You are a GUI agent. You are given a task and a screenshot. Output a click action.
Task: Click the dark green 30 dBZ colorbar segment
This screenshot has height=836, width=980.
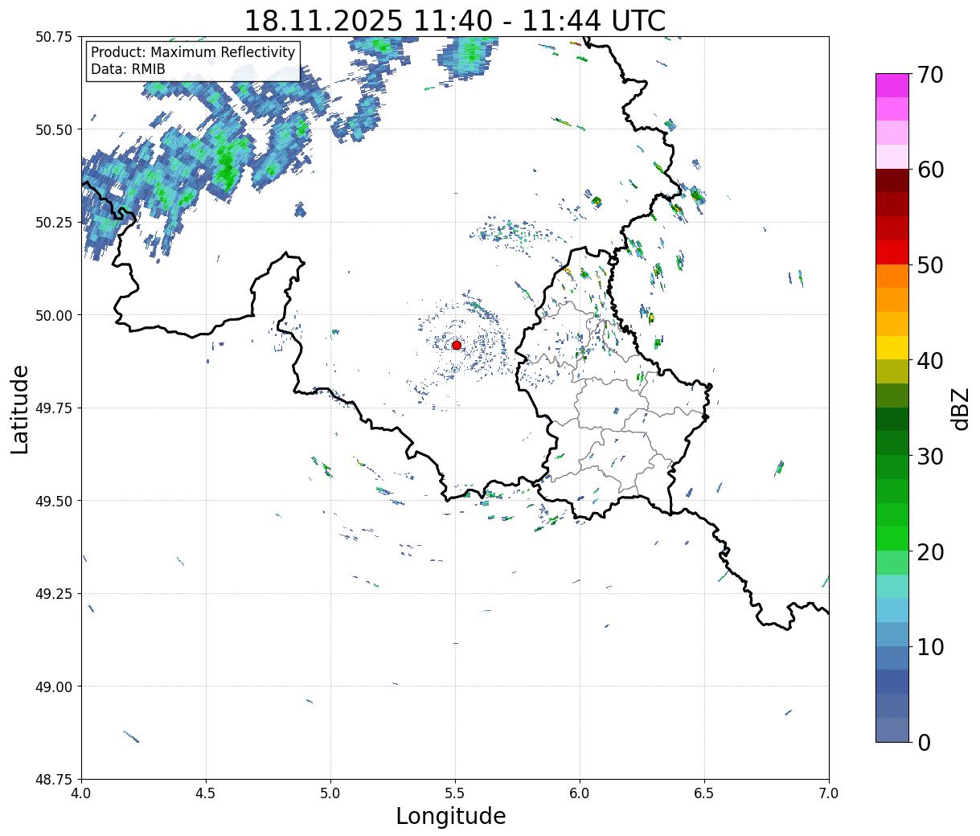[x=892, y=443]
